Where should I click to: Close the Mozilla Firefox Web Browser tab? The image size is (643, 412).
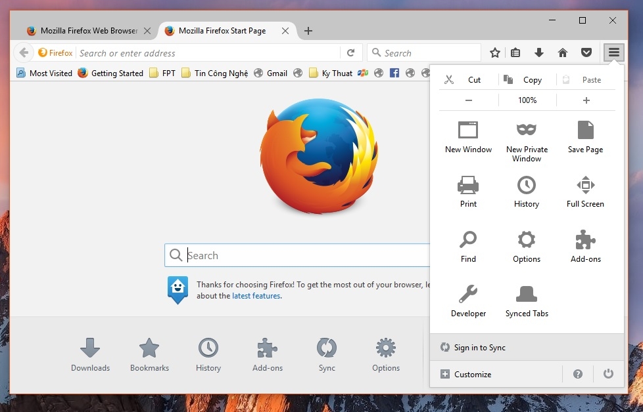147,31
